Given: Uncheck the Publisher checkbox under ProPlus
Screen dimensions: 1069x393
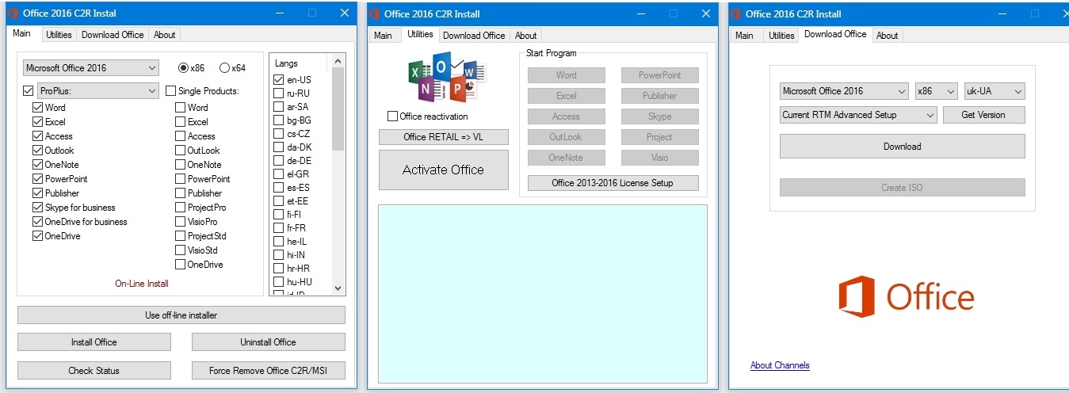Looking at the screenshot, I should point(37,193).
